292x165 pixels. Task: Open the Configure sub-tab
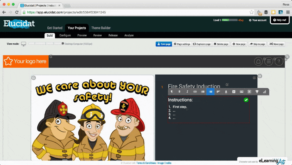click(65, 35)
